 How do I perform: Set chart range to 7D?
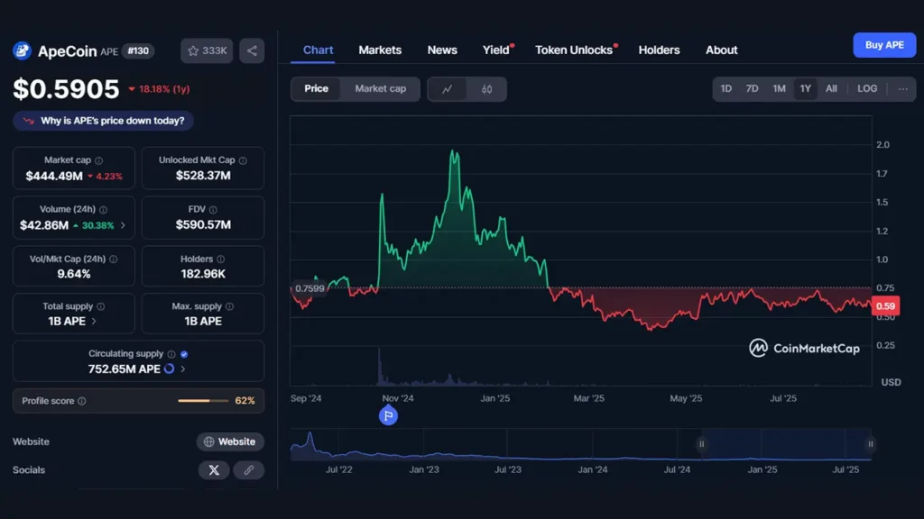[x=752, y=89]
